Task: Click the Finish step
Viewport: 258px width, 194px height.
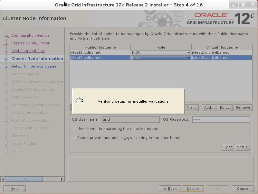Action: [16, 151]
